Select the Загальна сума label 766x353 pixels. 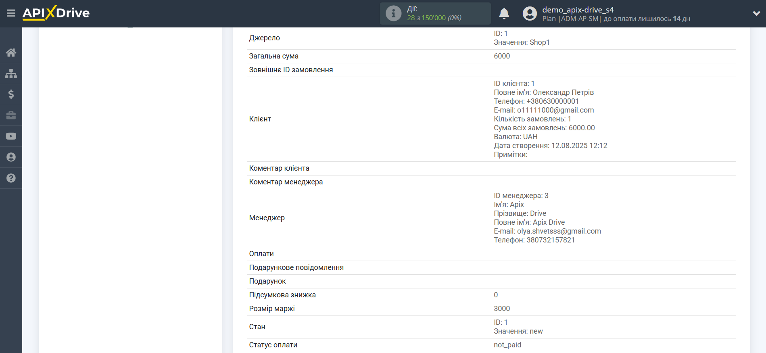(273, 56)
